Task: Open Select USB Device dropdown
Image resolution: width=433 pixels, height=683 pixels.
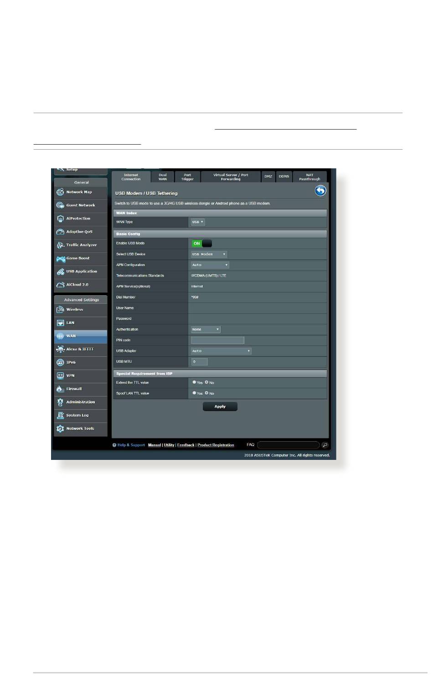Action: 209,254
